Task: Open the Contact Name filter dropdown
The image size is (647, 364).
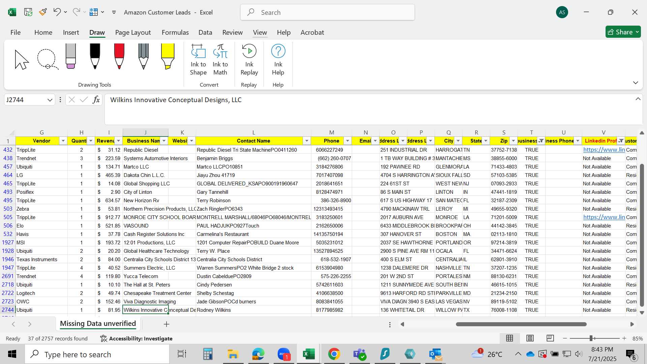Action: point(307,141)
